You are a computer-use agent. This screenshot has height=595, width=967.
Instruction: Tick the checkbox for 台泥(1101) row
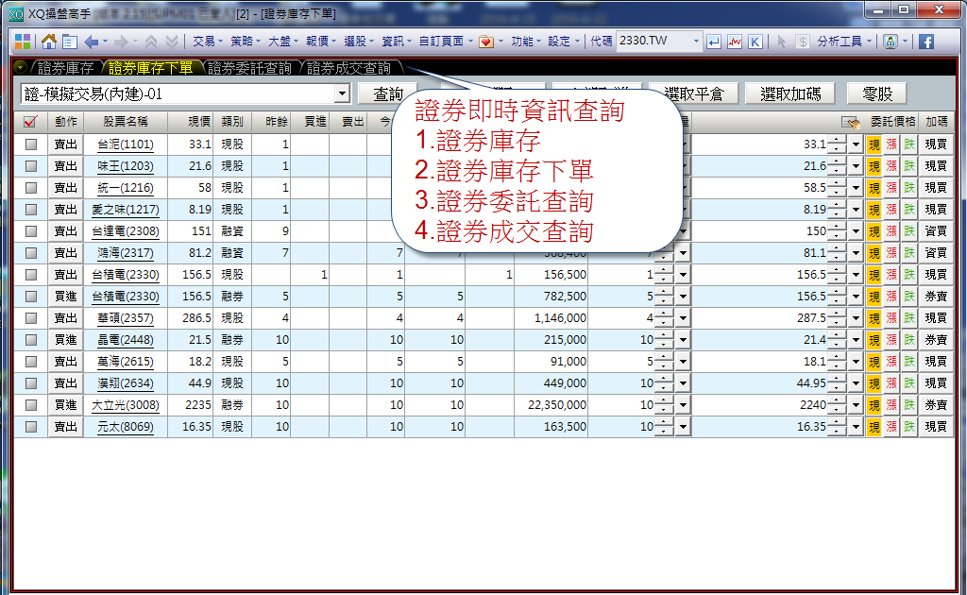pos(31,144)
